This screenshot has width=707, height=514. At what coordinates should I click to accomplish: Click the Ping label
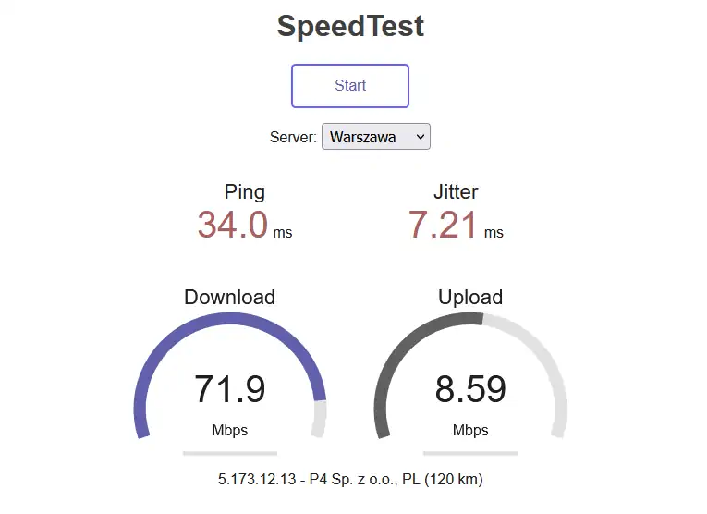click(244, 192)
